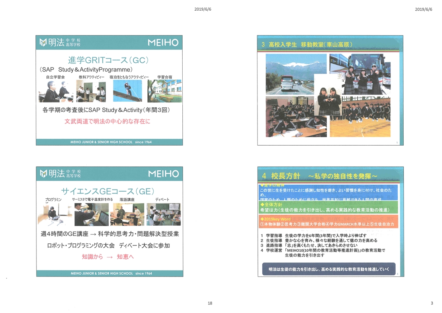The width and height of the screenshot is (442, 313).
Task: Click page number 18 at the bottom
Action: pos(210,303)
